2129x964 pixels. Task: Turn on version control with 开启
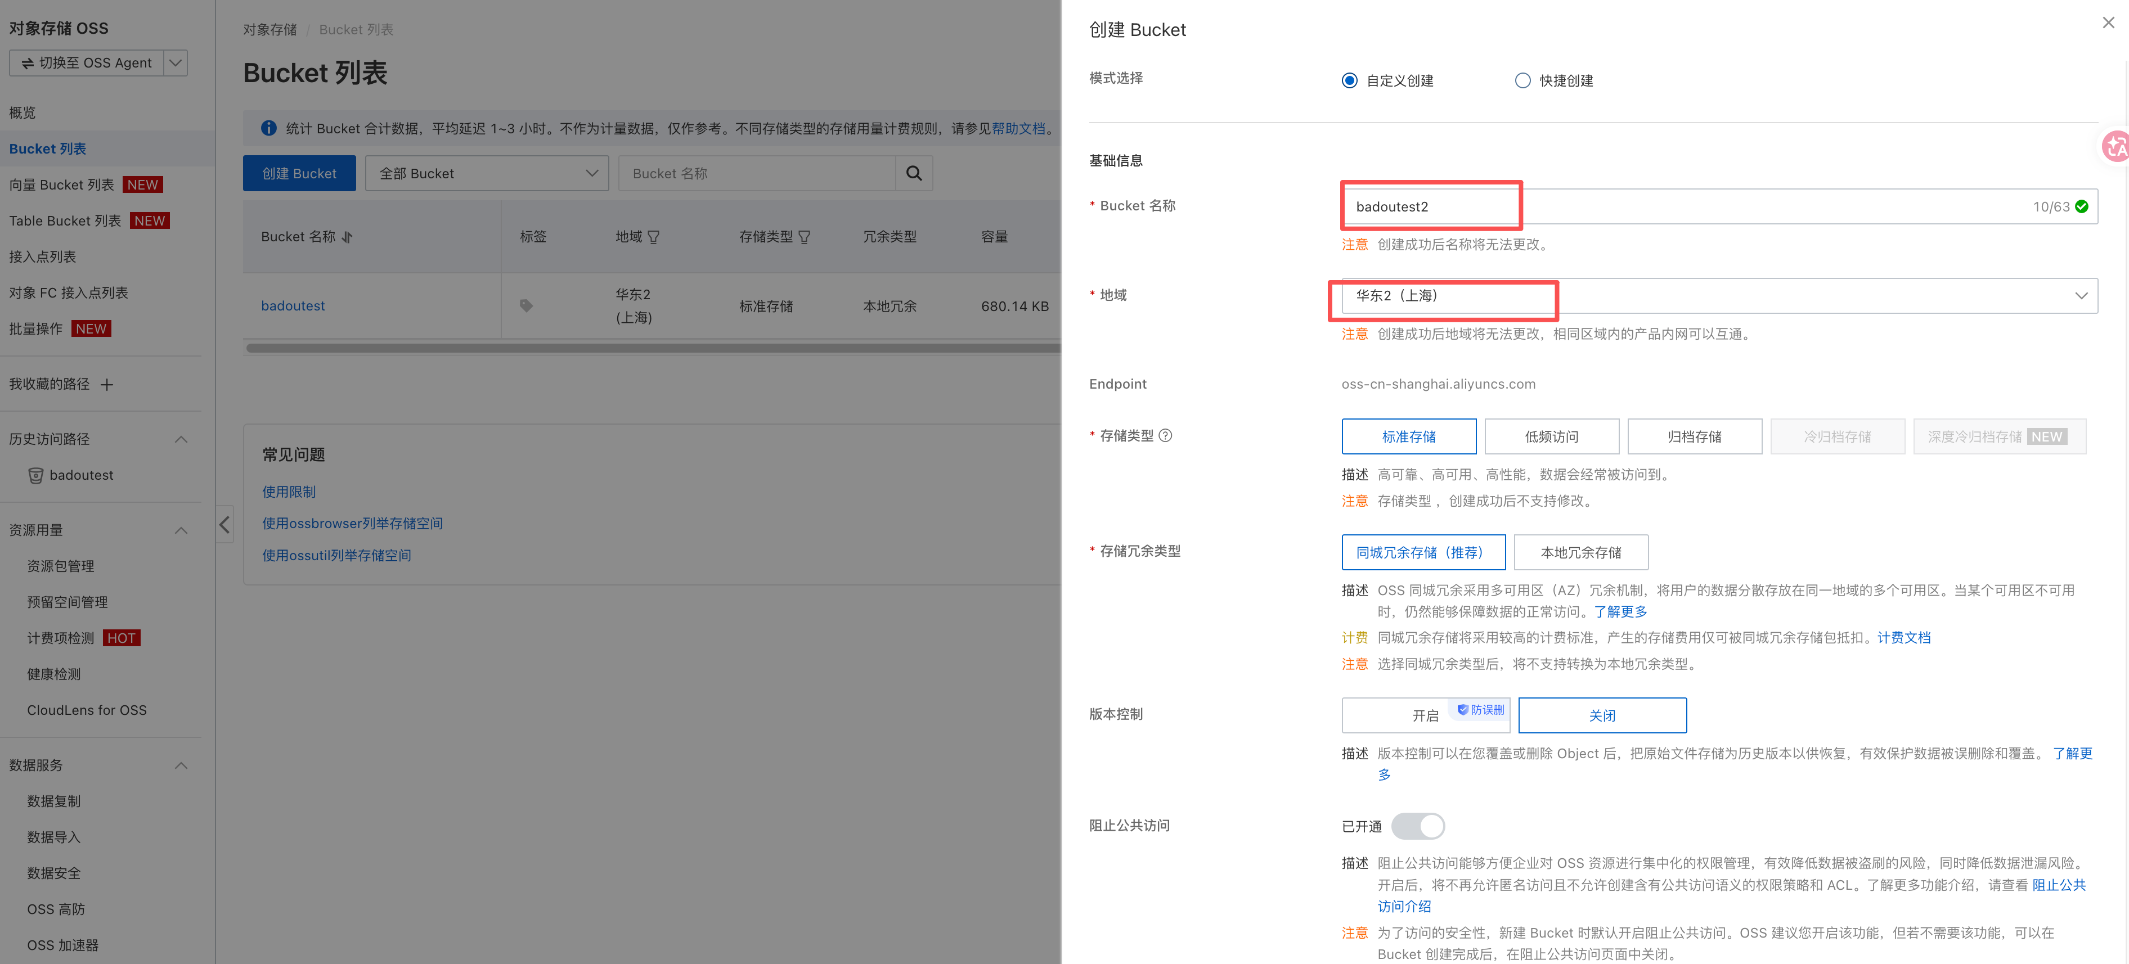tap(1426, 715)
